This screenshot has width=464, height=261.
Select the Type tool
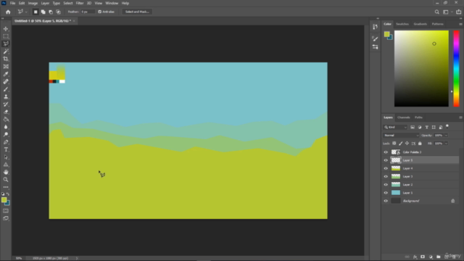coord(6,149)
